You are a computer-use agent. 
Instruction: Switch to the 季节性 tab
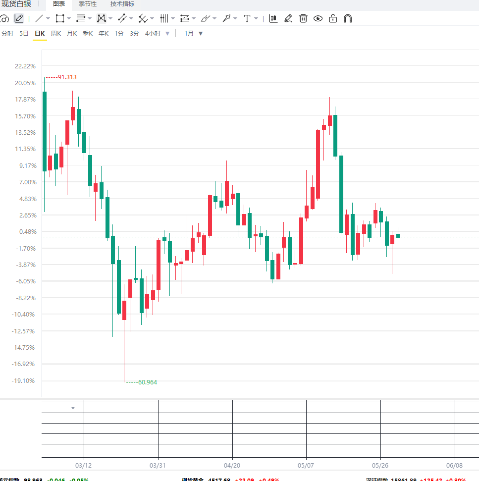87,4
